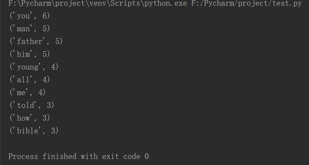Click the word 'young' in output
309x165 pixels.
click(x=28, y=67)
